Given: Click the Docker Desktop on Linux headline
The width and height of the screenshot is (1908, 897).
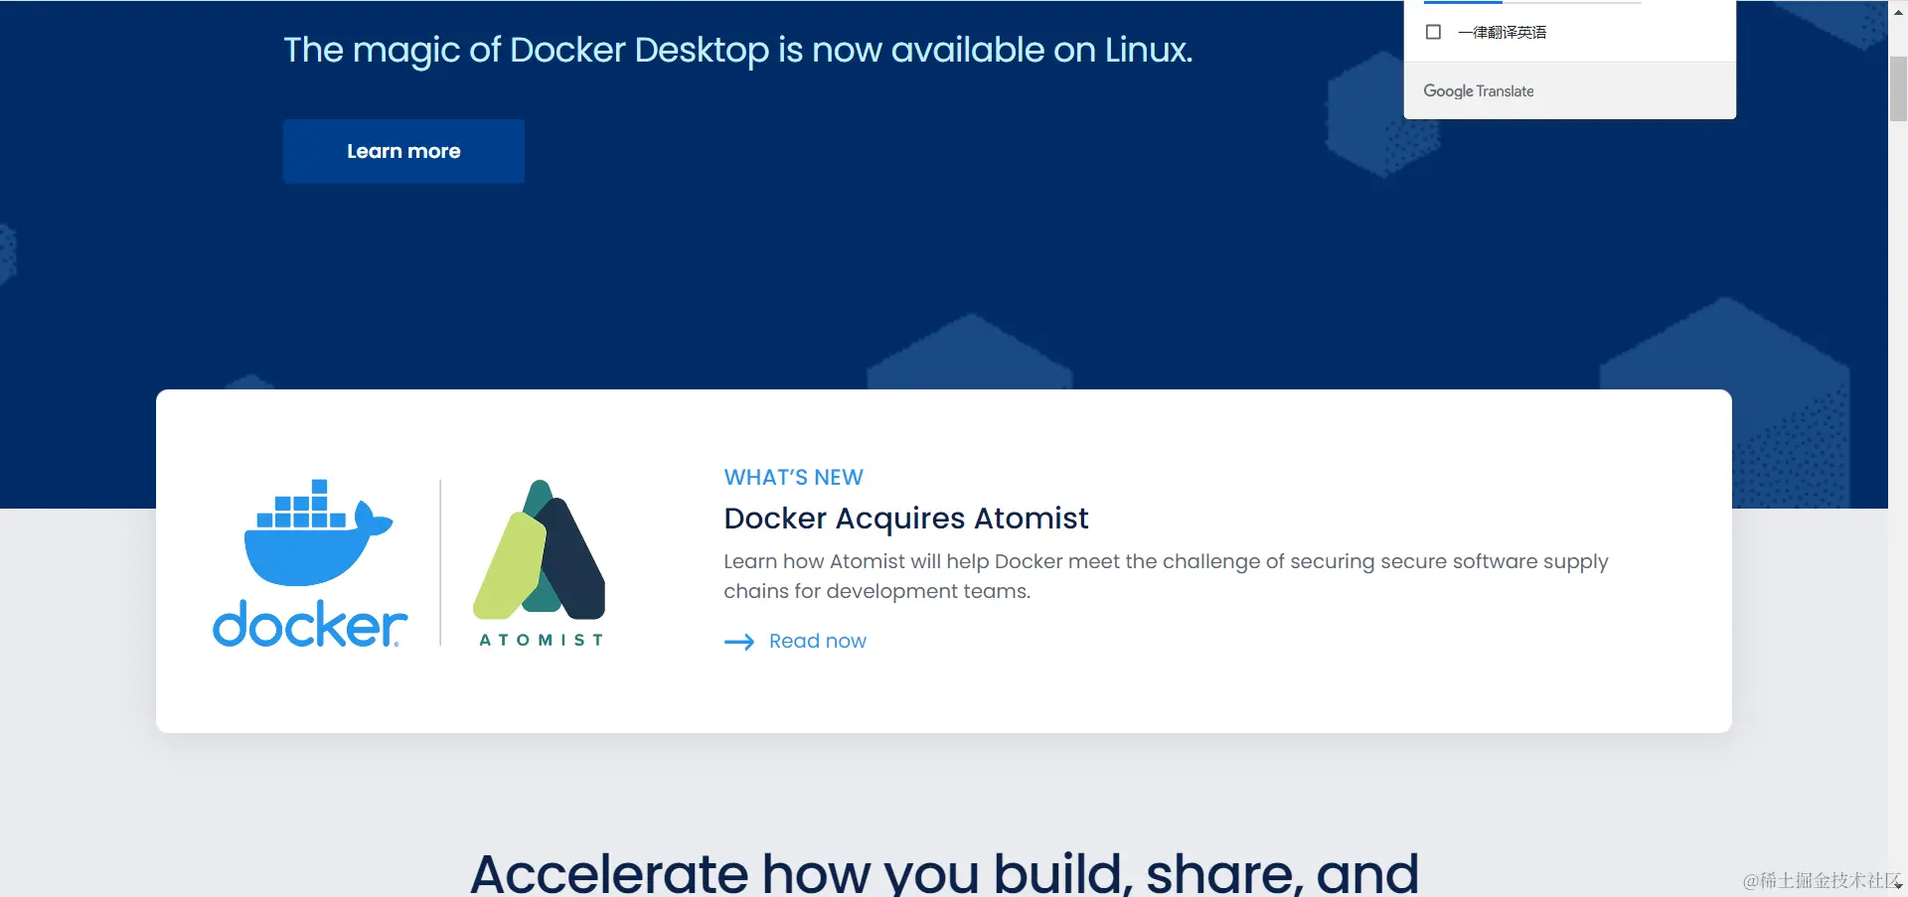Looking at the screenshot, I should [x=737, y=50].
